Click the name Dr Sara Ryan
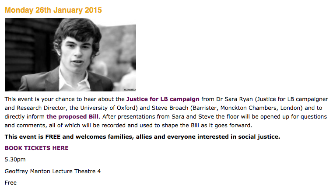 pyautogui.click(x=235, y=99)
